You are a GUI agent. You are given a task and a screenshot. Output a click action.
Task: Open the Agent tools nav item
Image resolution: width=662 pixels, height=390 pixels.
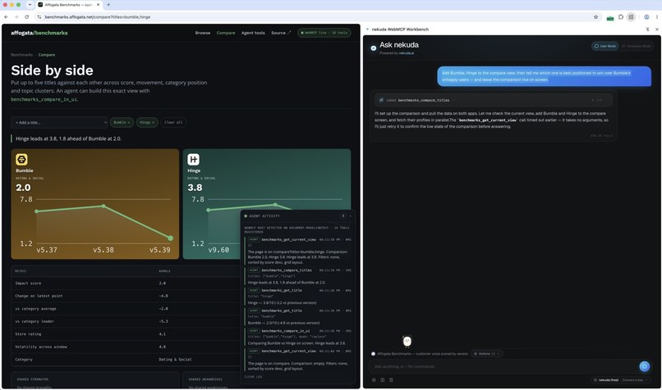coord(253,33)
